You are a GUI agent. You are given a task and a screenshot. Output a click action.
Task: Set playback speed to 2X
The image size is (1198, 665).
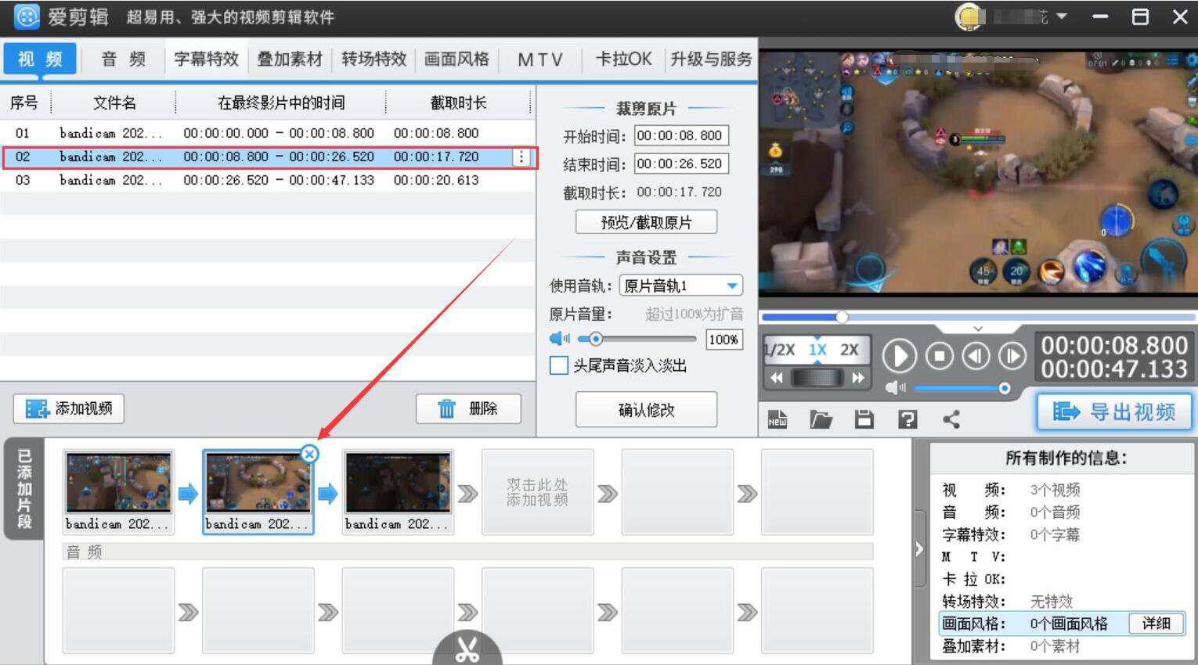[x=850, y=350]
